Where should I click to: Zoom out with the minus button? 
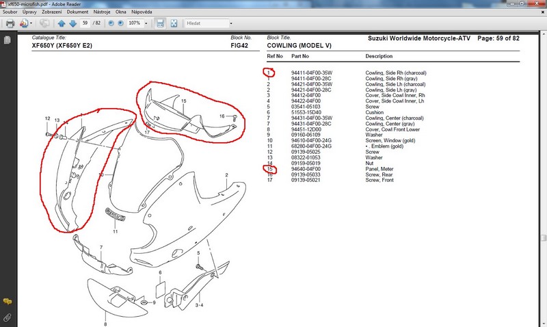(111, 23)
